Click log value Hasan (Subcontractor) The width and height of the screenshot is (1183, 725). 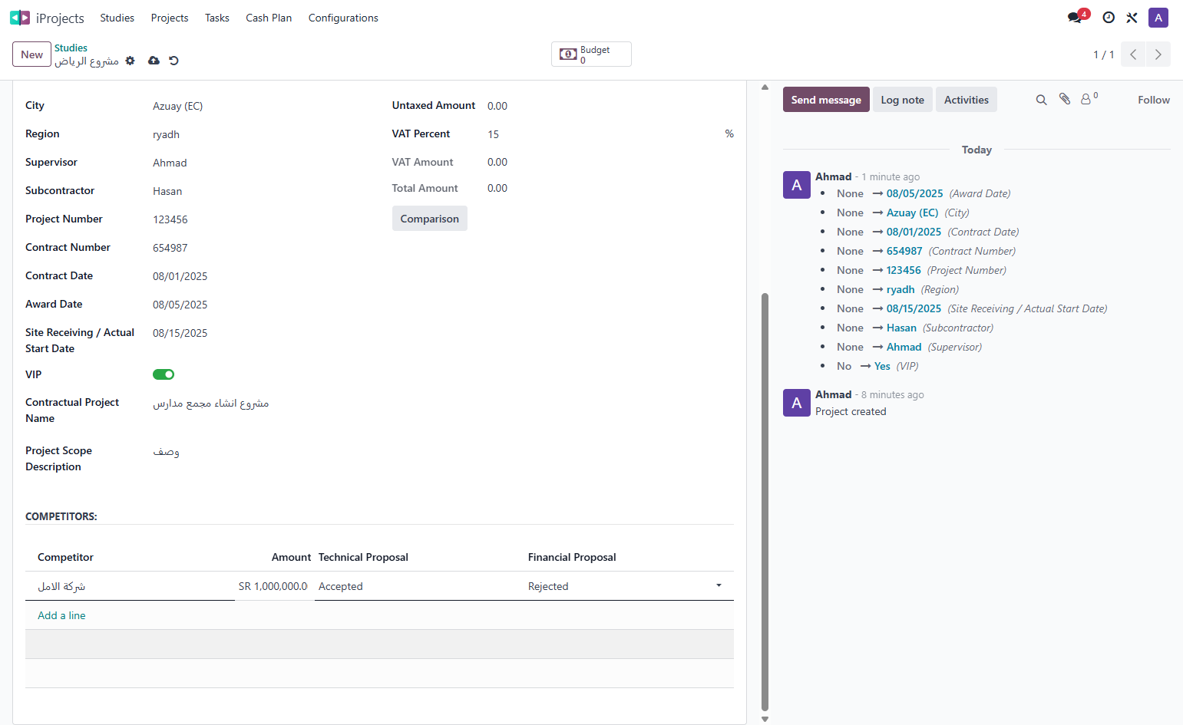point(901,328)
